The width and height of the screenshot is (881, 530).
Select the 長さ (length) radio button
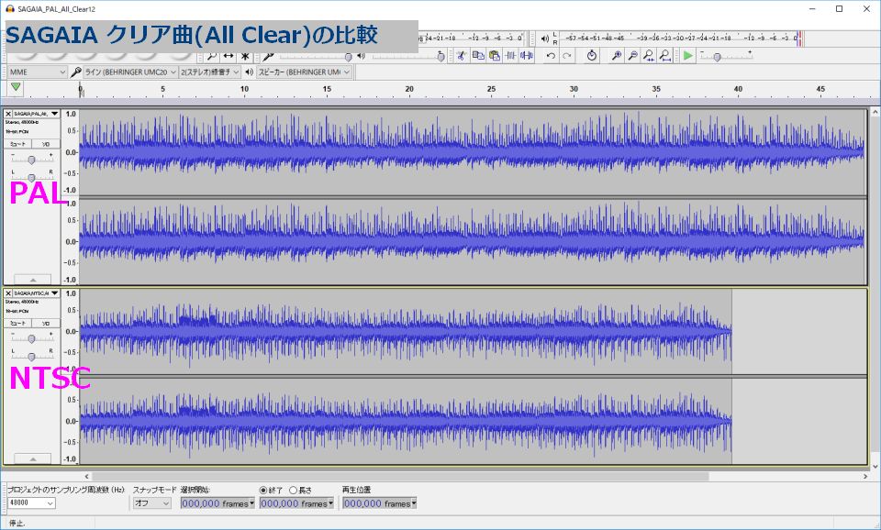click(294, 490)
